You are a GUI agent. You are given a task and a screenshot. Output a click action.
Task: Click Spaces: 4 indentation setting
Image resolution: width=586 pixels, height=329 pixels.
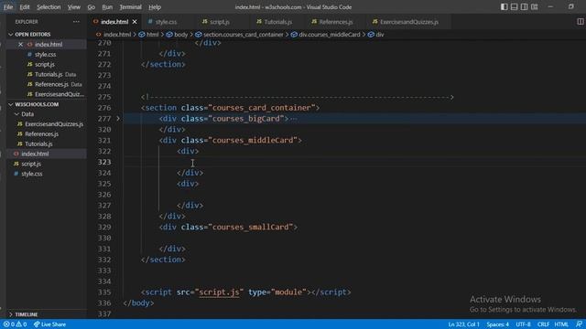click(497, 324)
